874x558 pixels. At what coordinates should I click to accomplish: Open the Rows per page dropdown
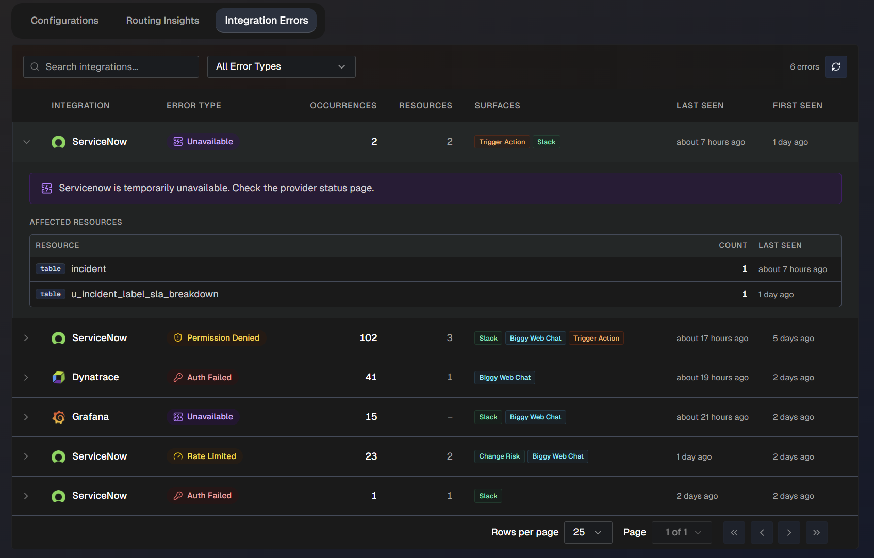tap(588, 533)
